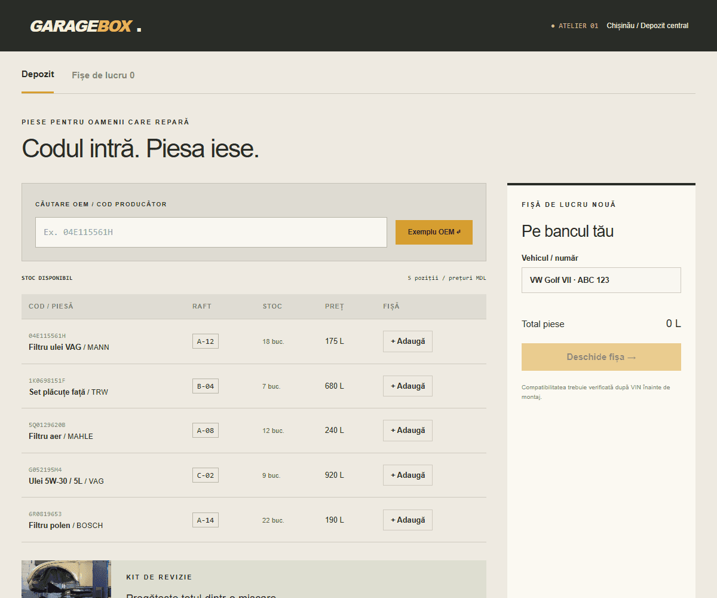This screenshot has width=717, height=598.
Task: Select shelf tag A-08
Action: coord(206,431)
